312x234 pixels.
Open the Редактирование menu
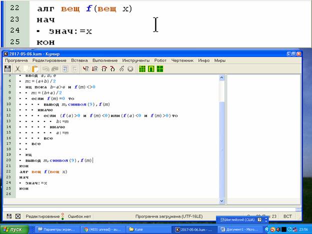(x=49, y=60)
